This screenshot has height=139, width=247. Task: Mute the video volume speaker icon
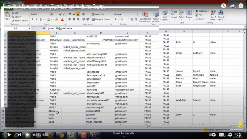[28, 135]
